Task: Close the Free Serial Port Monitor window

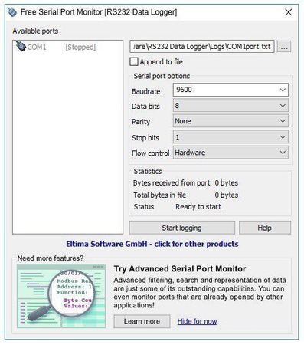Action: point(289,12)
